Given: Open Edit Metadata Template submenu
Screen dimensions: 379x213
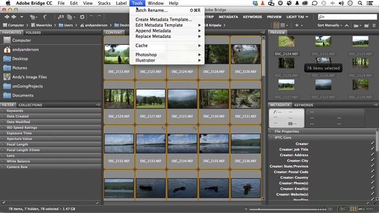Looking at the screenshot, I should (167, 25).
